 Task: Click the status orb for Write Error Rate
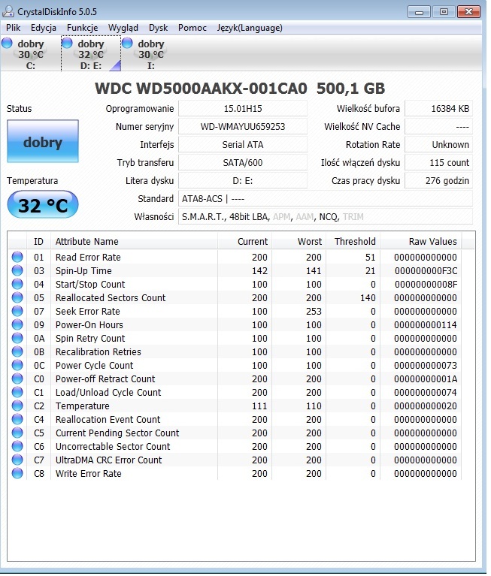pyautogui.click(x=17, y=474)
